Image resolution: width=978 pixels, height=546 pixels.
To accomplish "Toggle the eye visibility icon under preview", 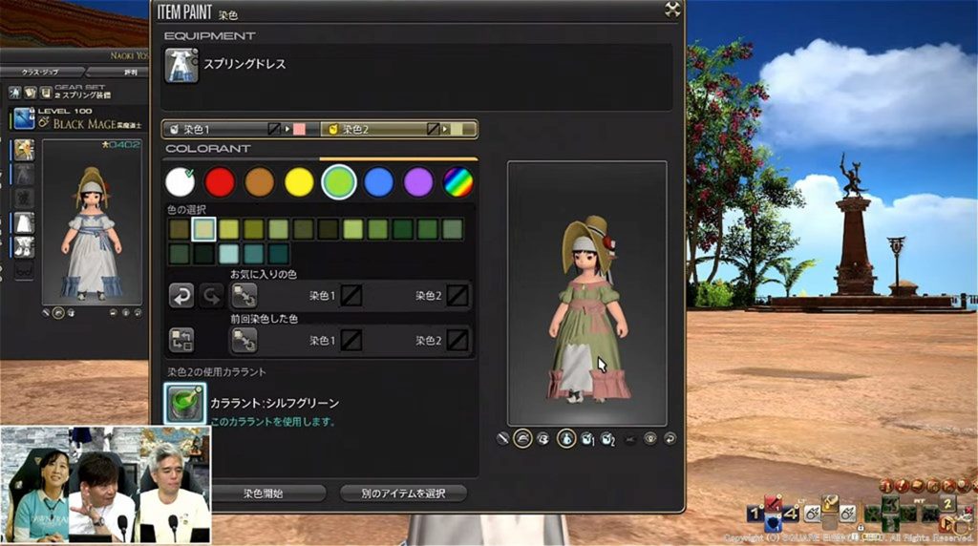I will tap(650, 439).
